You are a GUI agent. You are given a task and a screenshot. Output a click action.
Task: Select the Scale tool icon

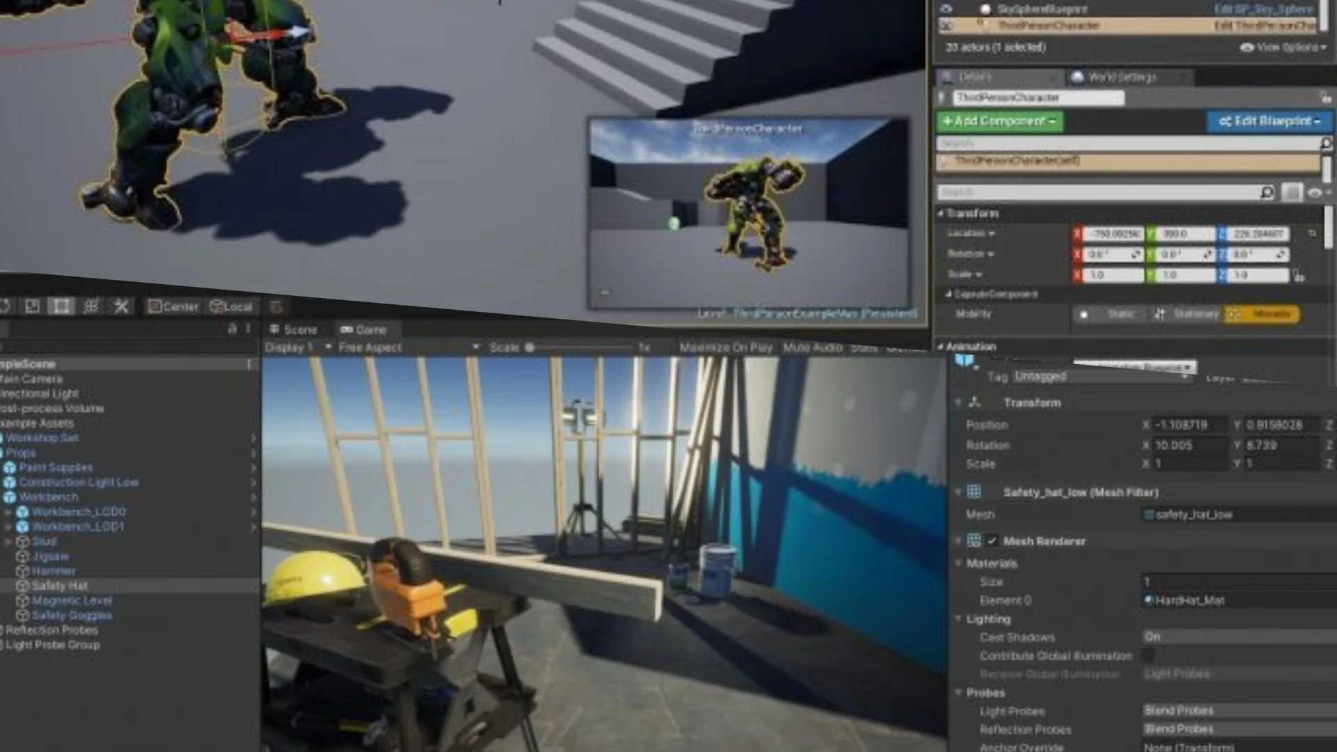coord(32,306)
